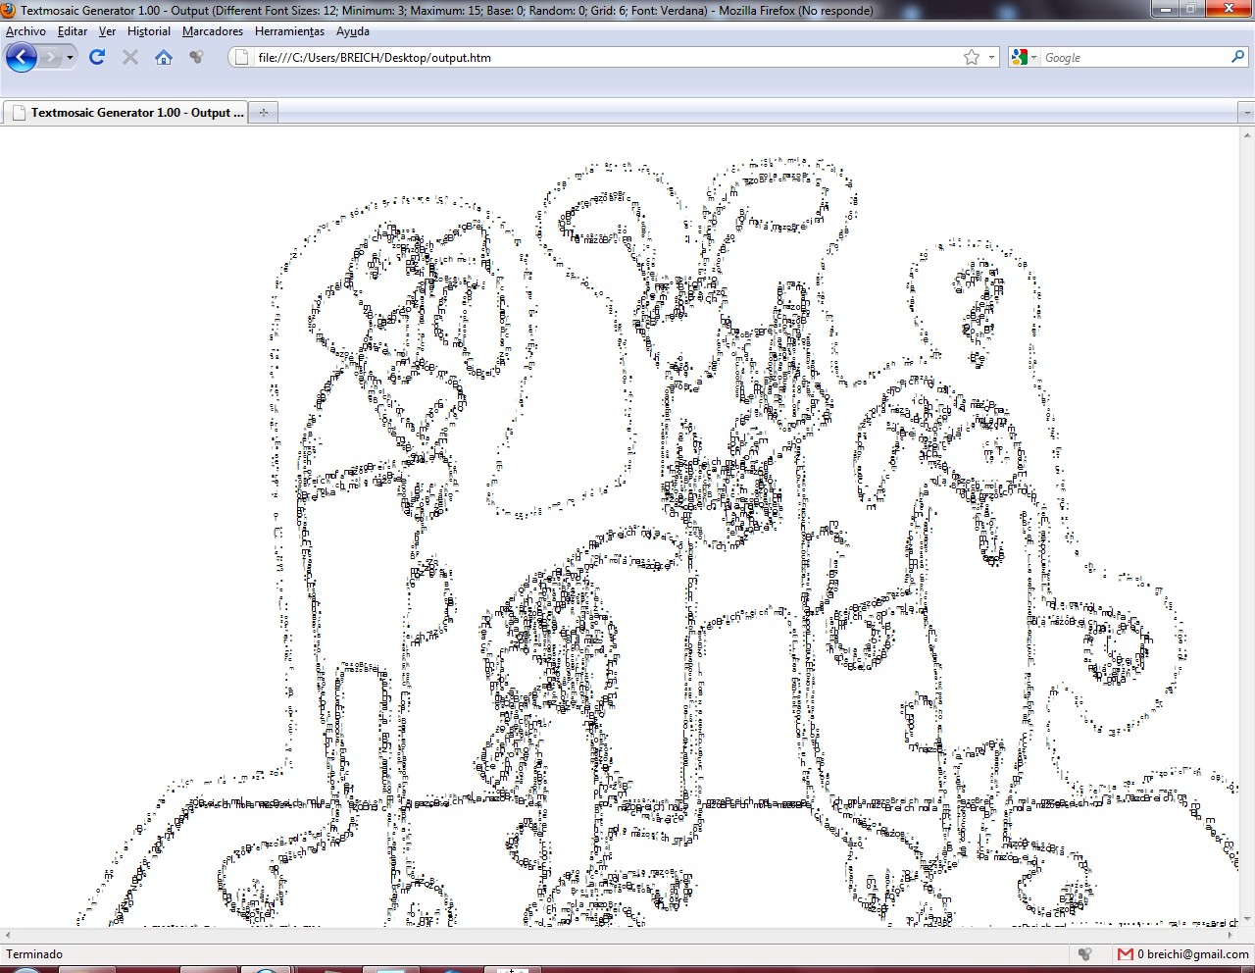Open the Archivo menu
The width and height of the screenshot is (1255, 973).
(x=25, y=31)
